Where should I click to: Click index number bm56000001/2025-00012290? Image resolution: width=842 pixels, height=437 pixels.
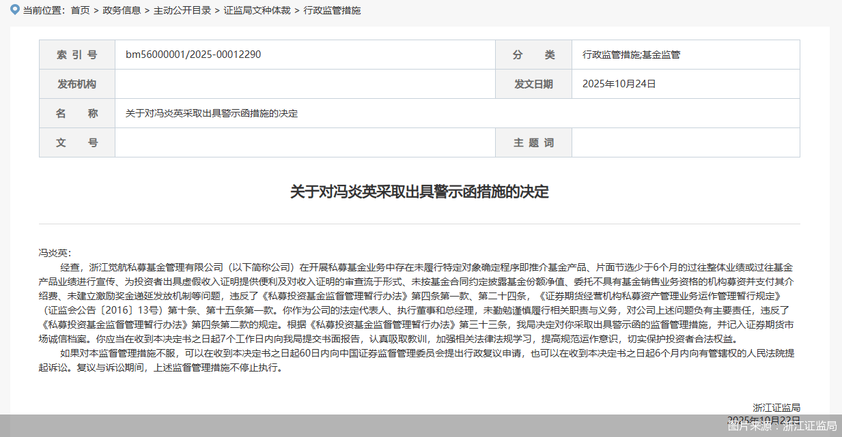[x=193, y=55]
